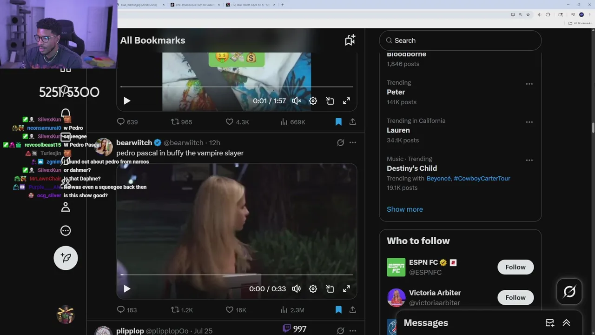Screen dimensions: 595x335
Task: Open the floating Grok button
Action: 569,292
